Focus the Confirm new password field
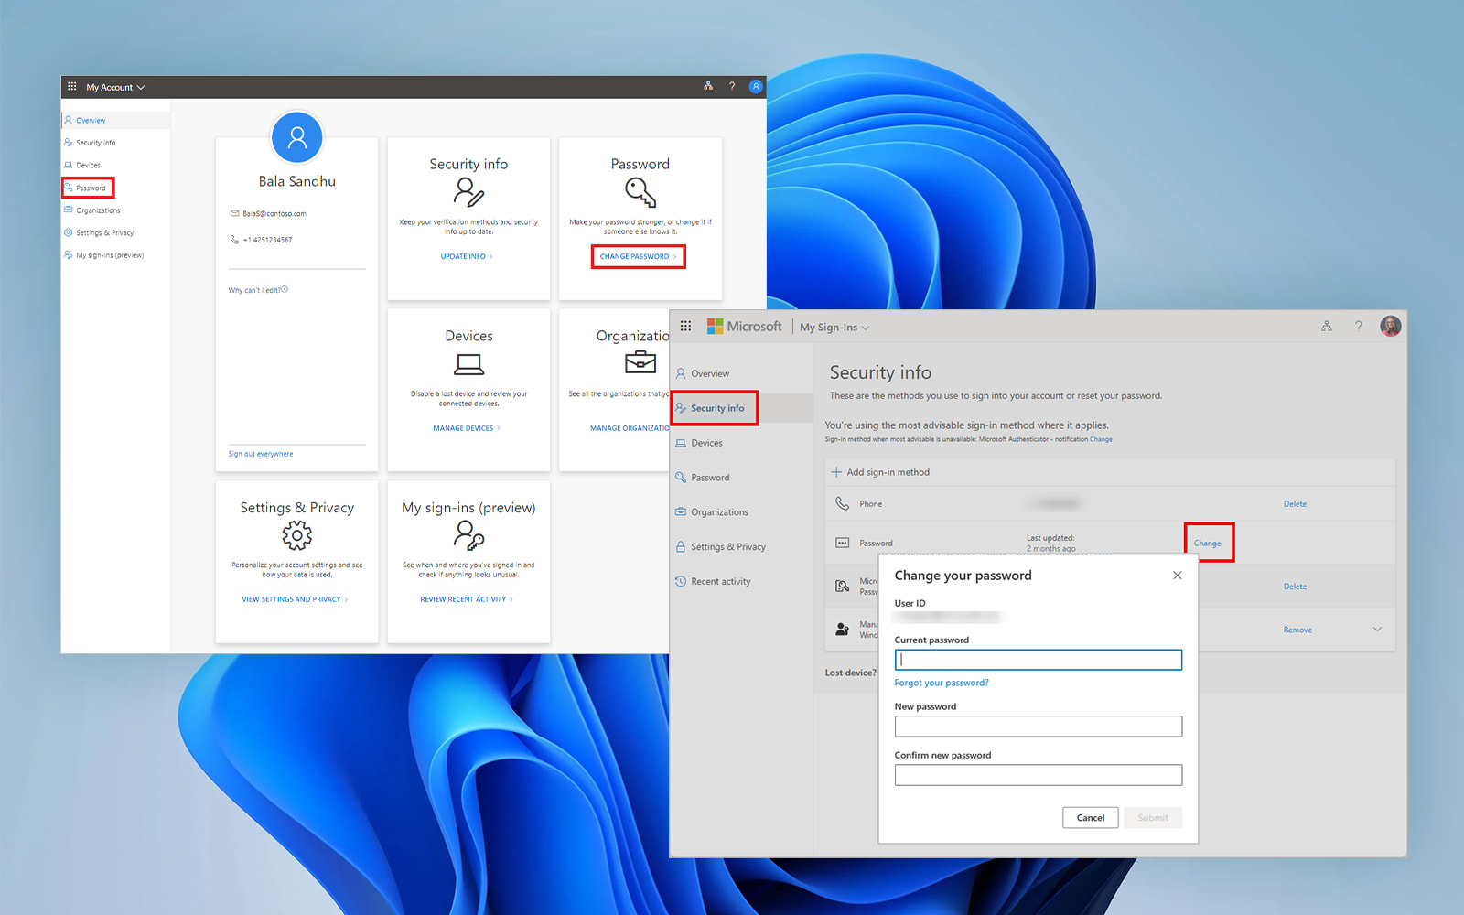Screen dimensions: 1464x915 tap(1038, 775)
